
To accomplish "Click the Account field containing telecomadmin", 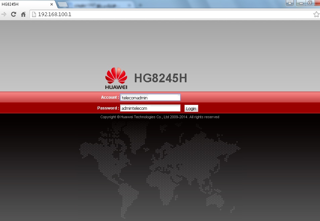I will [x=150, y=97].
